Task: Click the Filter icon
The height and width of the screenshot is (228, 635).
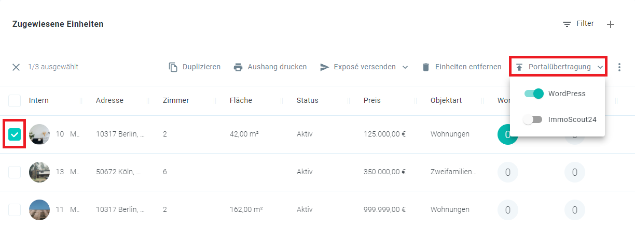Action: pyautogui.click(x=567, y=24)
